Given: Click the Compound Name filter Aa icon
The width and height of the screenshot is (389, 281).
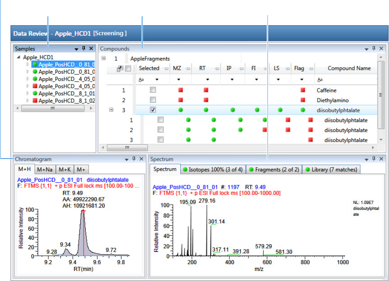Looking at the screenshot, I should (x=320, y=80).
